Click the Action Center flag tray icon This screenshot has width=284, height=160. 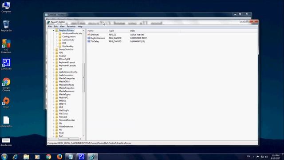(258, 157)
